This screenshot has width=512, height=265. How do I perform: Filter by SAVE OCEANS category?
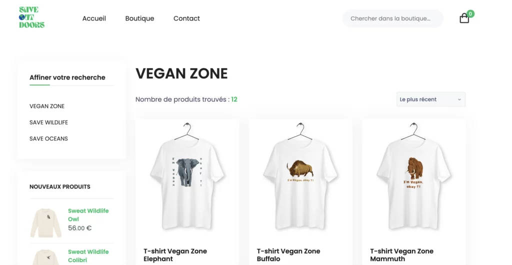point(48,138)
